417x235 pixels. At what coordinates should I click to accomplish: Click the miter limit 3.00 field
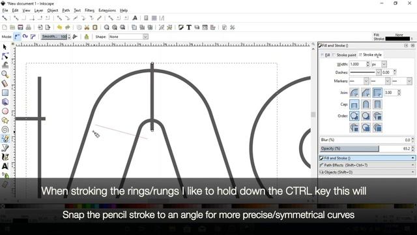pyautogui.click(x=390, y=93)
